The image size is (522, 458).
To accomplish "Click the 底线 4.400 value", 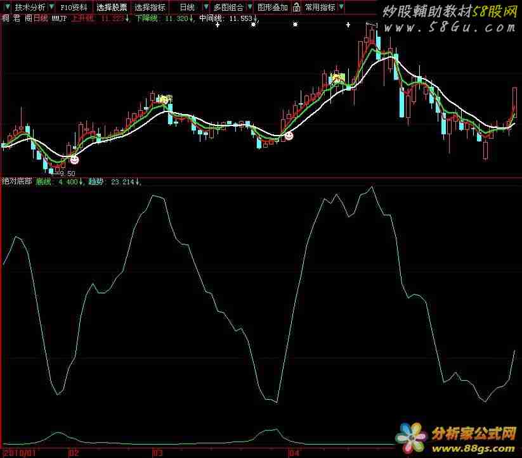I will (x=59, y=182).
